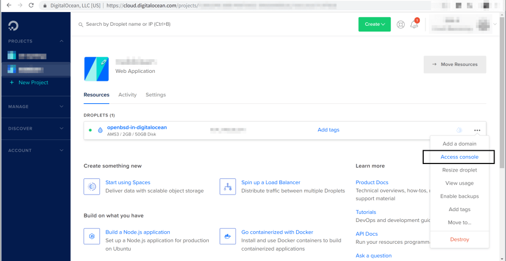506x261 pixels.
Task: Choose Resize droplet from the menu
Action: point(459,170)
